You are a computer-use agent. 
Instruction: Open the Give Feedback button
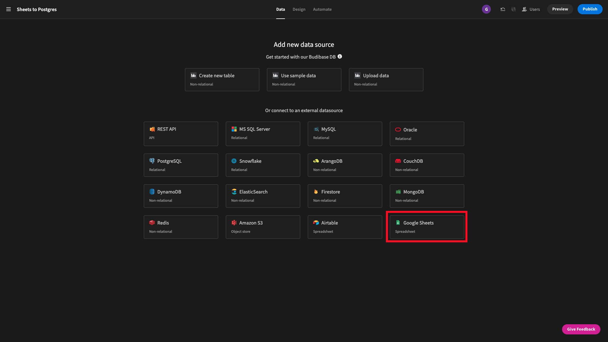[581, 329]
